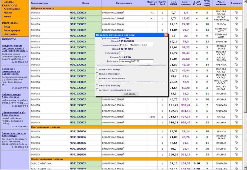
Task: Toggle 'согласен на повышение цен' checkbox
Action: [x=97, y=90]
